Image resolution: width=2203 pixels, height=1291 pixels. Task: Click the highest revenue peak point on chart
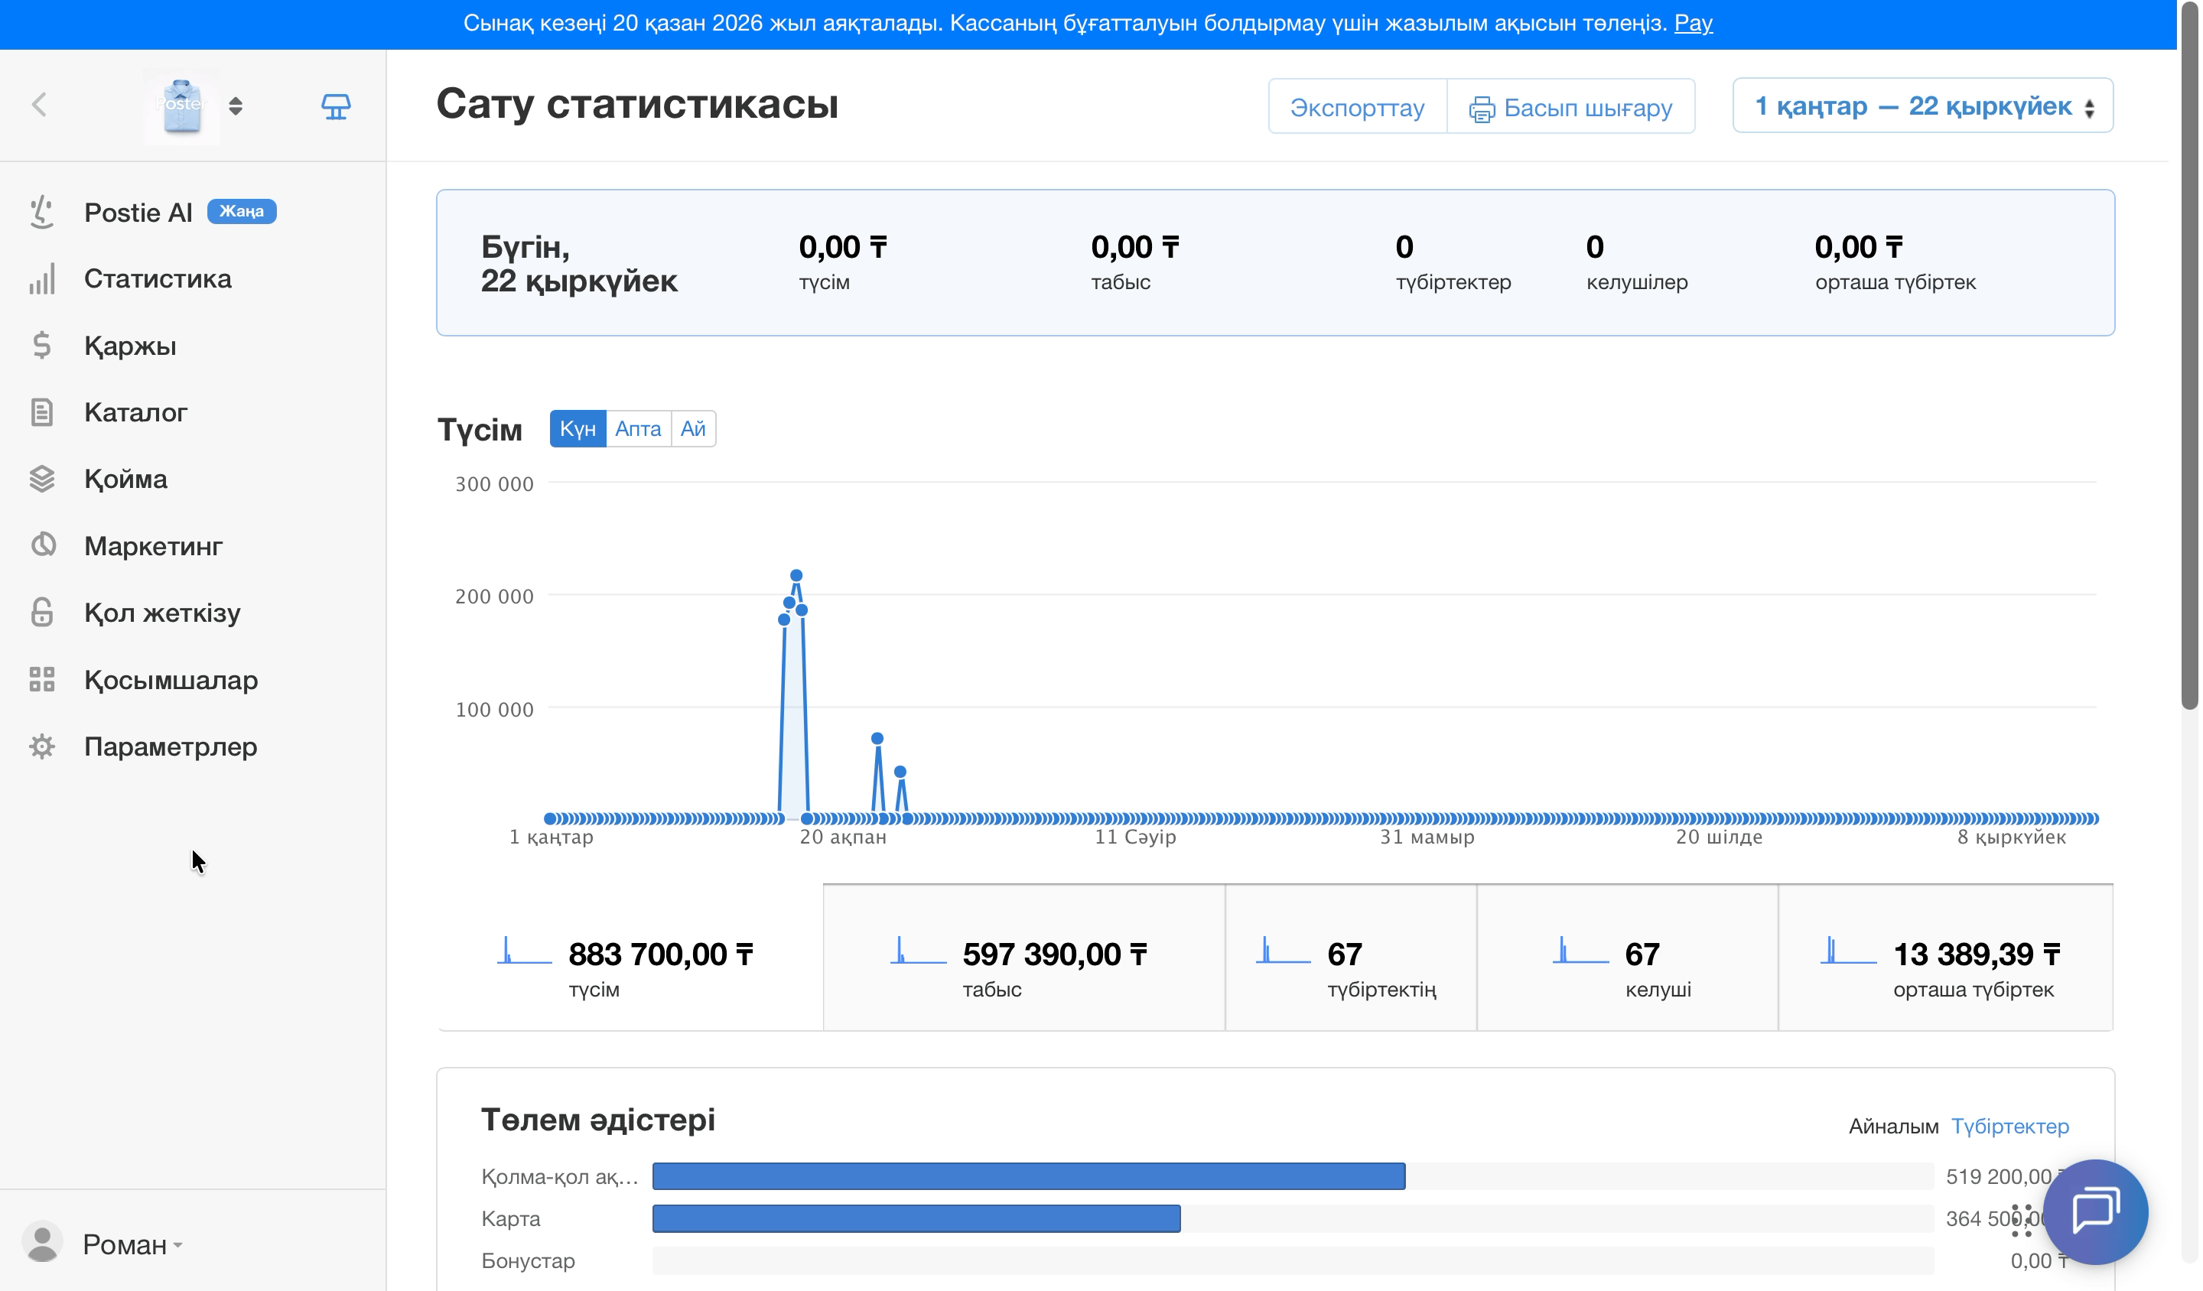(x=796, y=575)
